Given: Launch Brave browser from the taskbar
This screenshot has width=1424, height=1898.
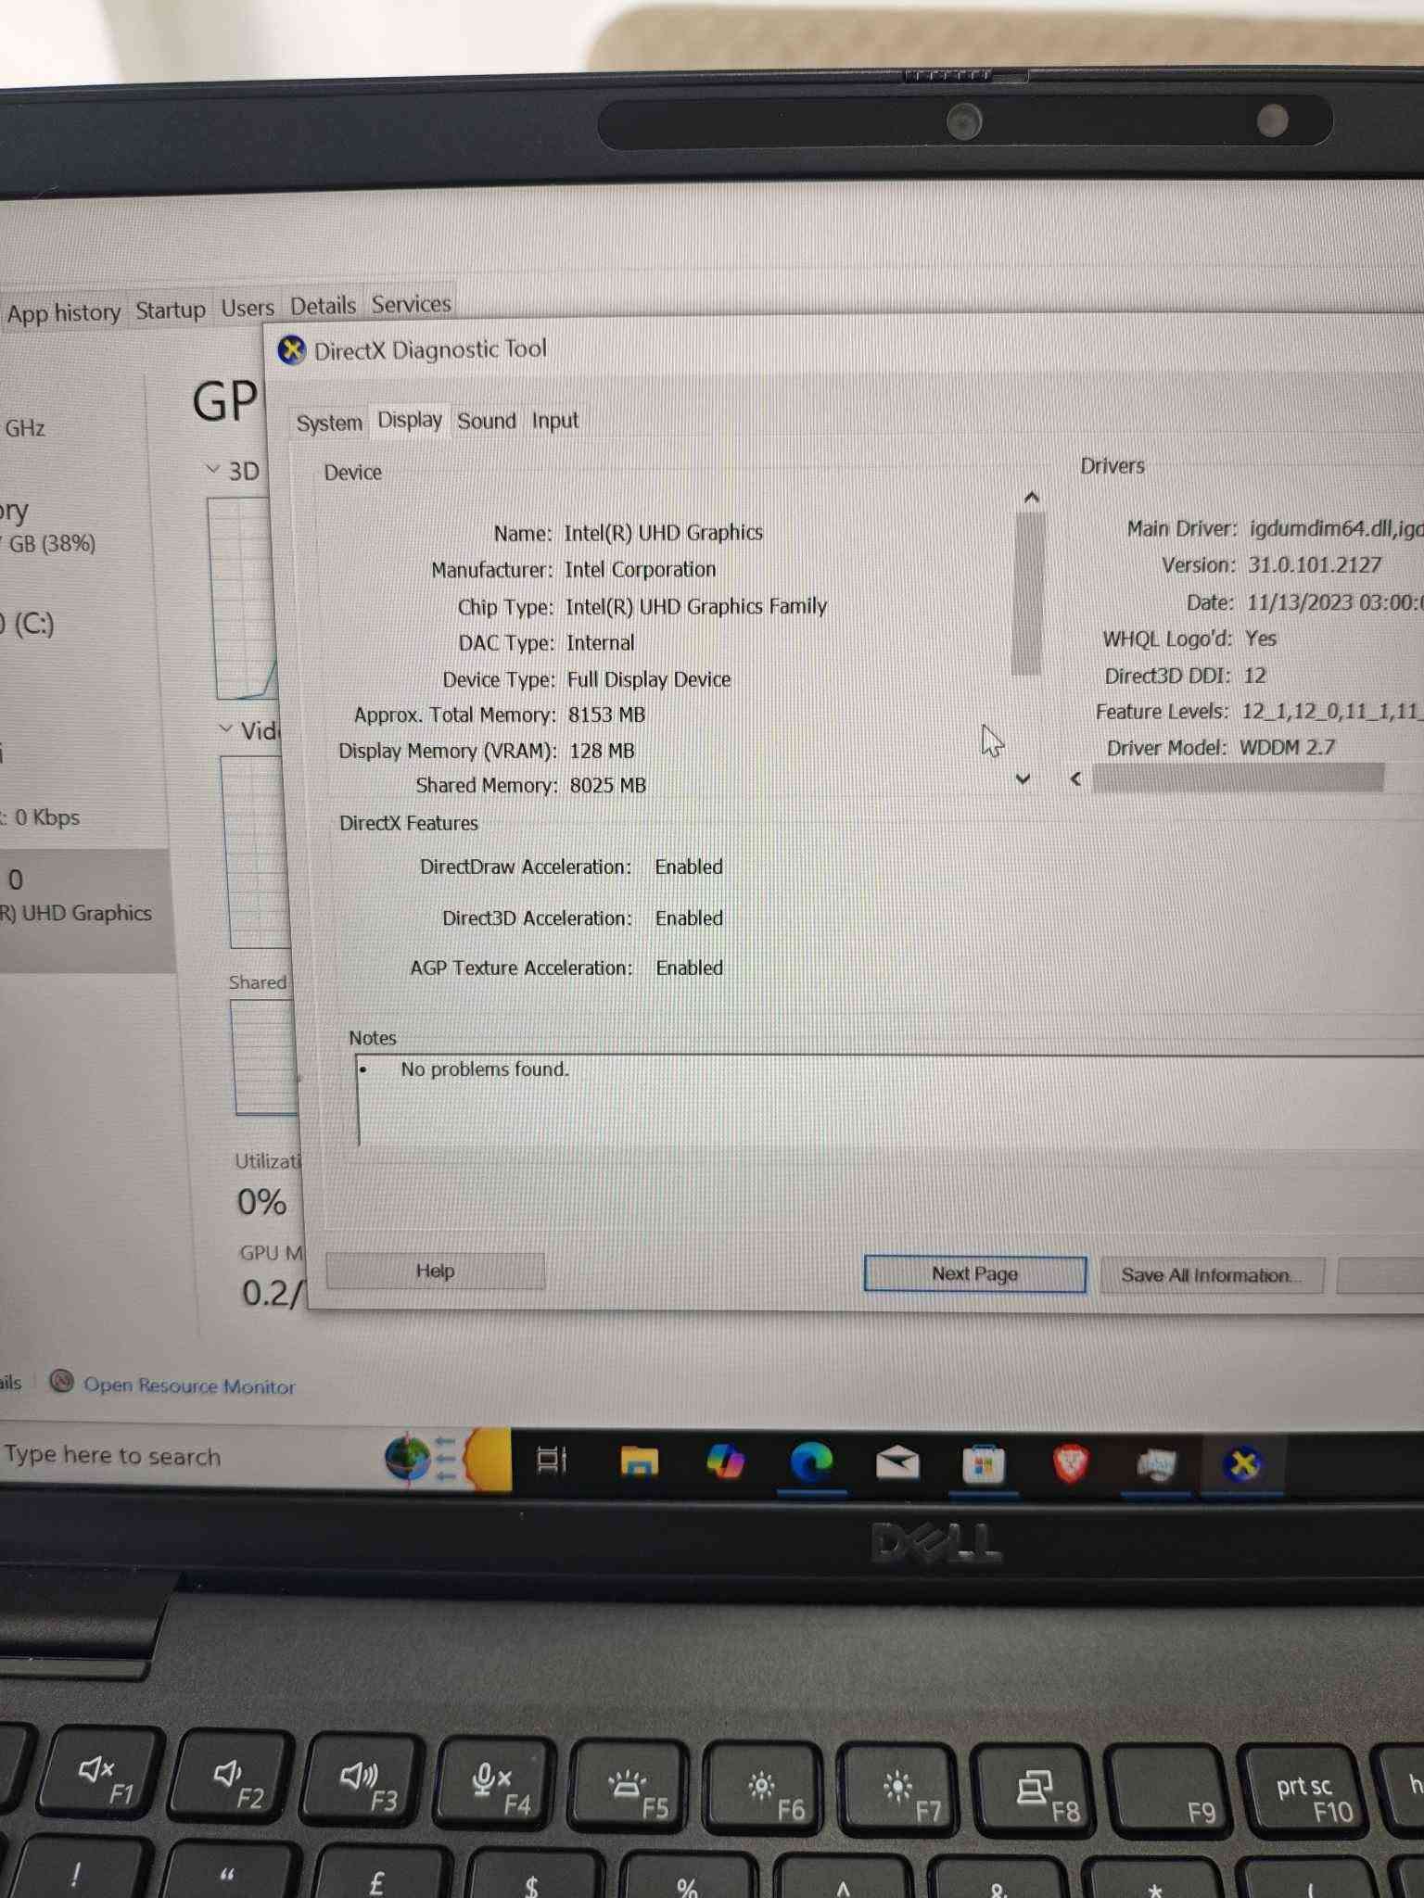Looking at the screenshot, I should (x=1070, y=1464).
